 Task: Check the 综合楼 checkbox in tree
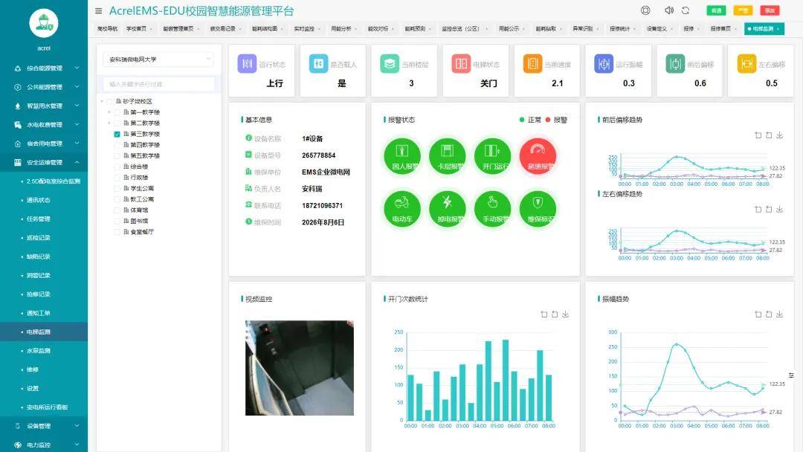[117, 167]
